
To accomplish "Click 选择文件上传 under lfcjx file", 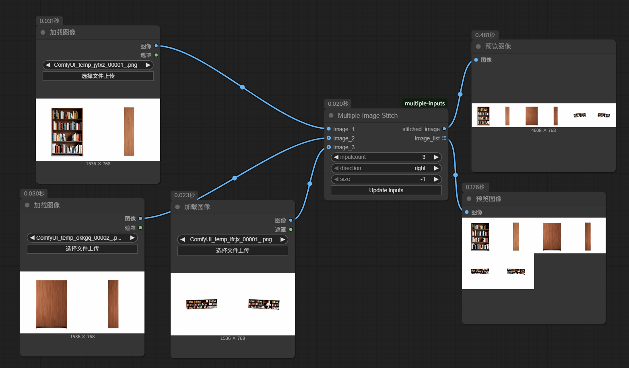I will (233, 251).
